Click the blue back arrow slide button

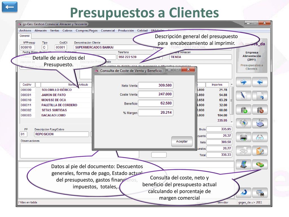[x=10, y=7]
